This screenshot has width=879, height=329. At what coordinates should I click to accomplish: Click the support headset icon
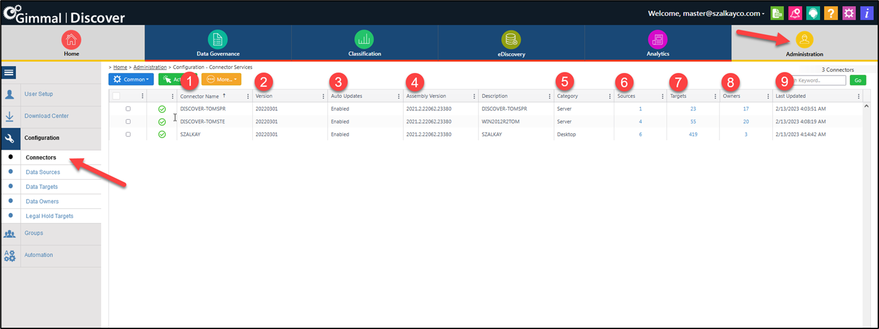point(813,14)
